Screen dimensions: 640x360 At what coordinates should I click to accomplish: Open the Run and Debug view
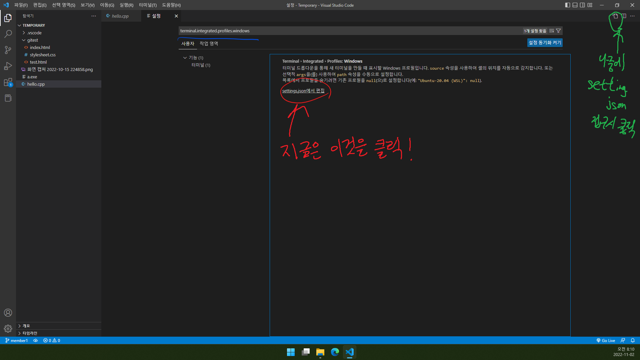8,66
